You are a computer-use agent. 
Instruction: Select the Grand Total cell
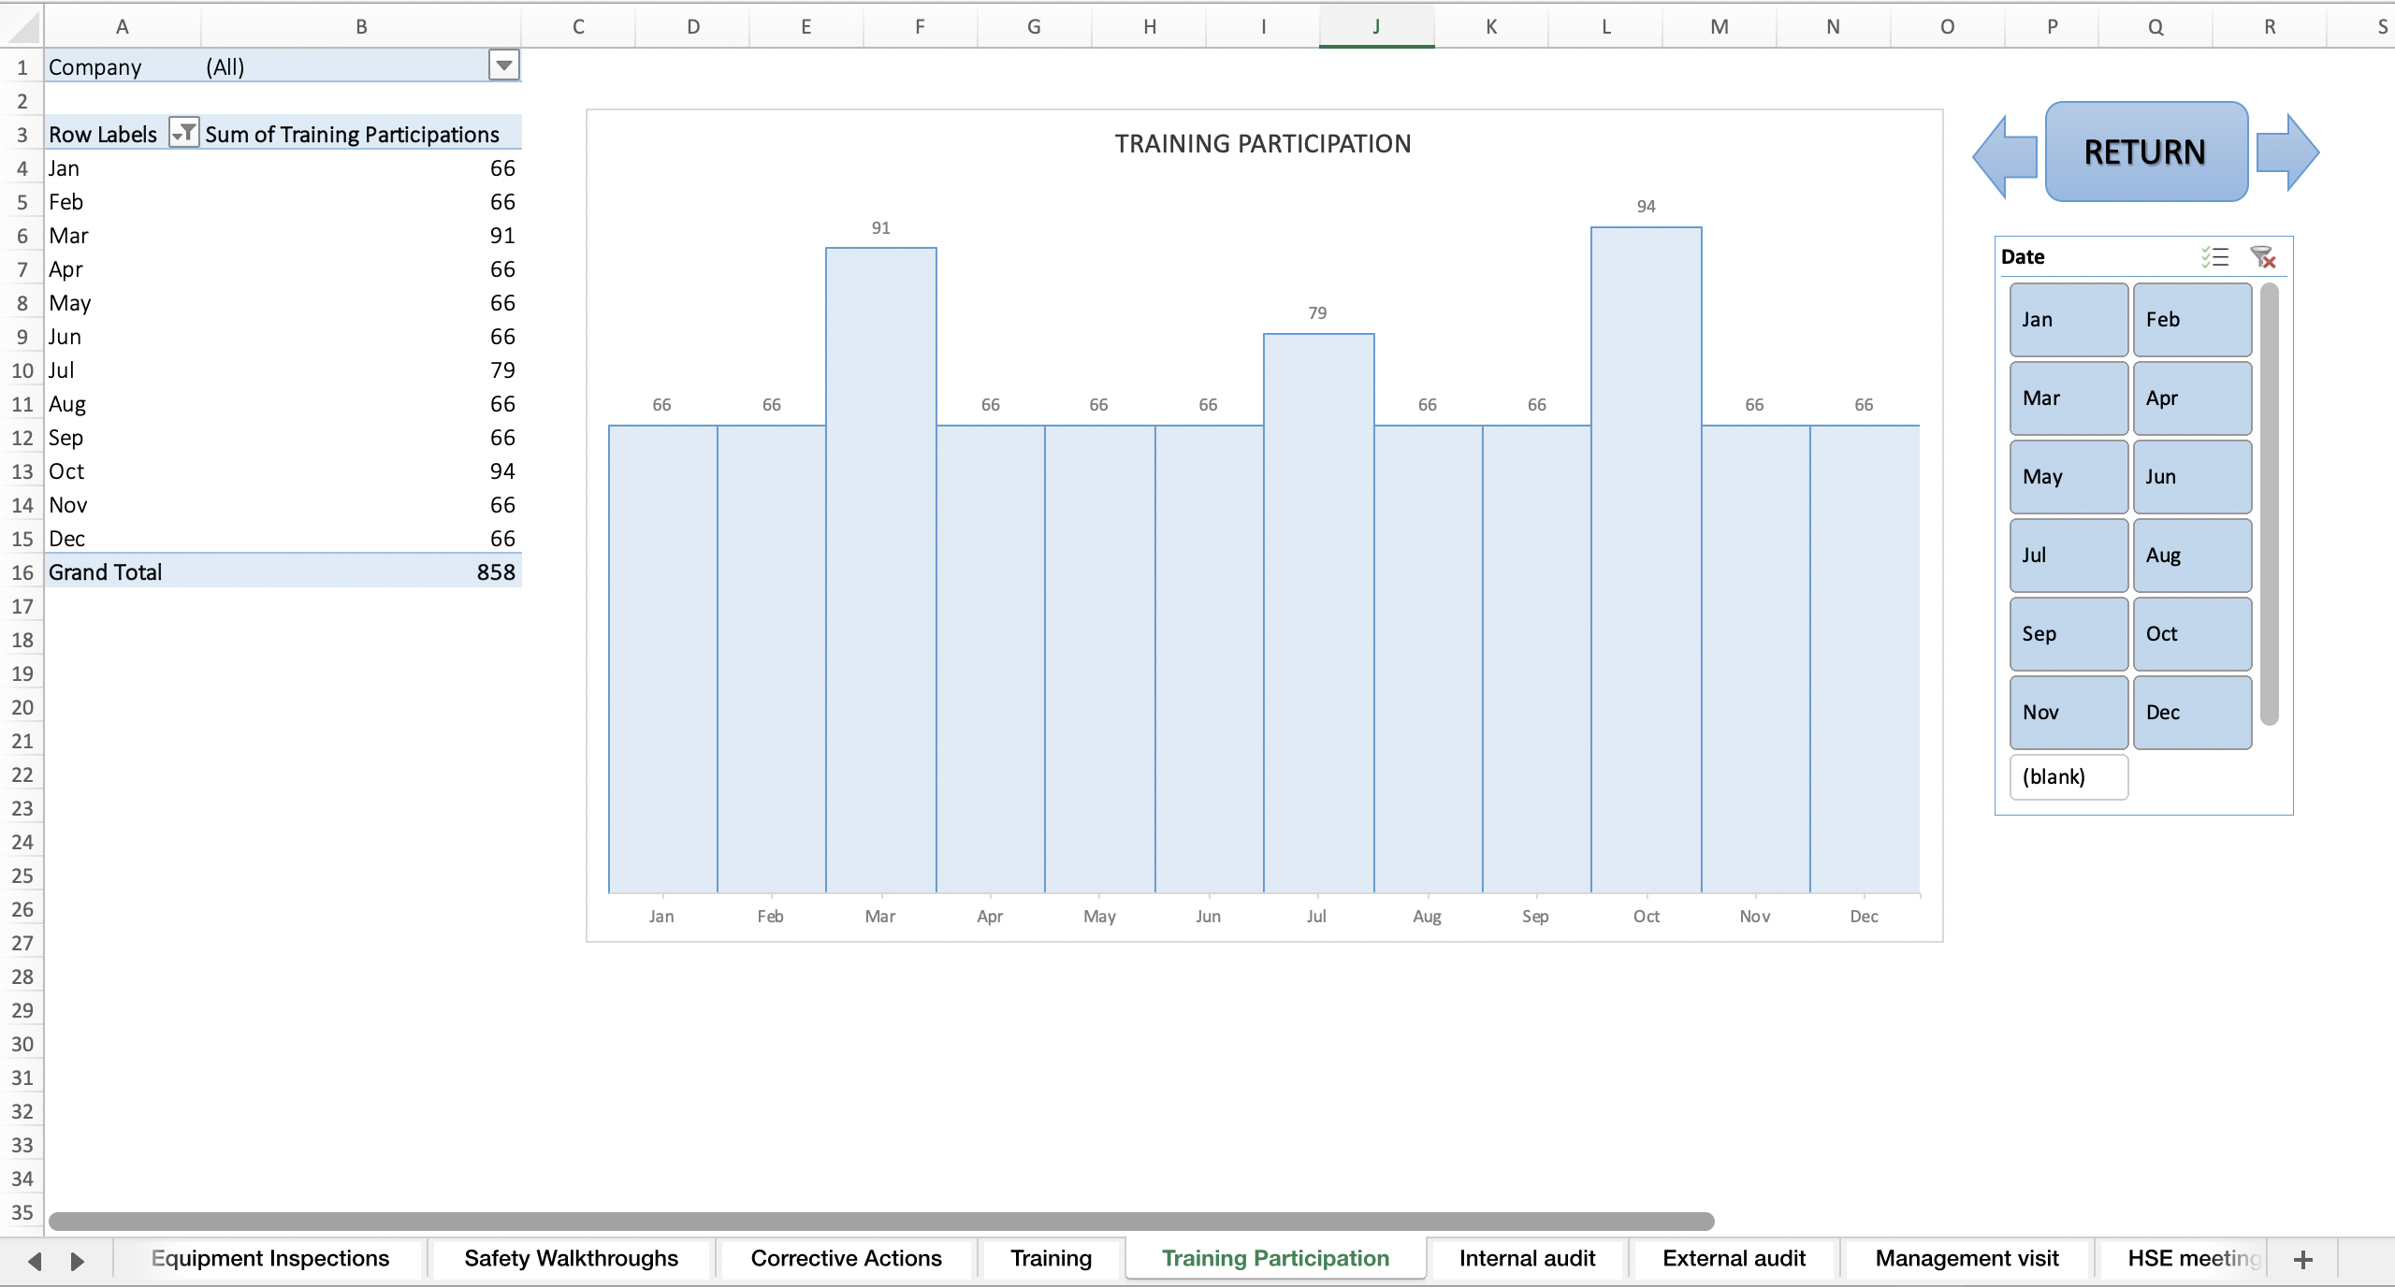pyautogui.click(x=106, y=571)
